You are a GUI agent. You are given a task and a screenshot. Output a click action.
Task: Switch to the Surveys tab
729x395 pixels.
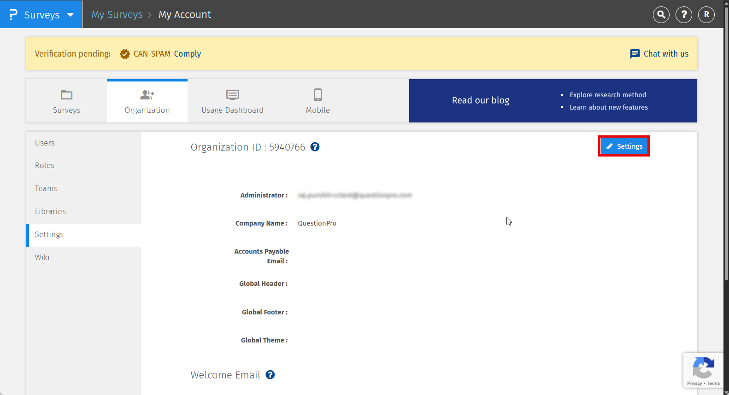pos(66,101)
